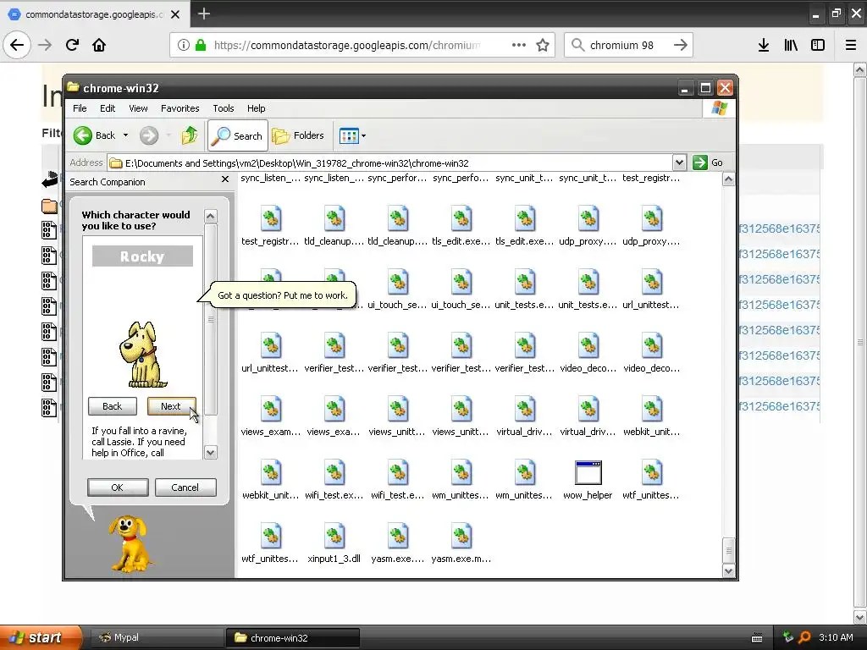
Task: Open the File menu
Action: 80,108
